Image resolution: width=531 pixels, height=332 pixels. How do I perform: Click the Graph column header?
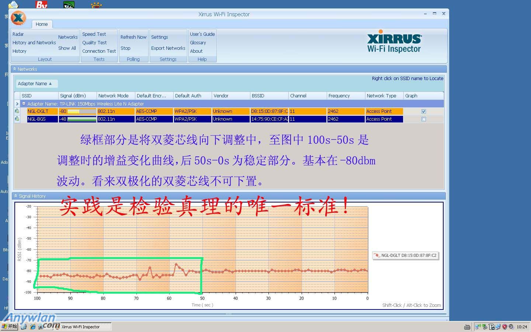423,96
